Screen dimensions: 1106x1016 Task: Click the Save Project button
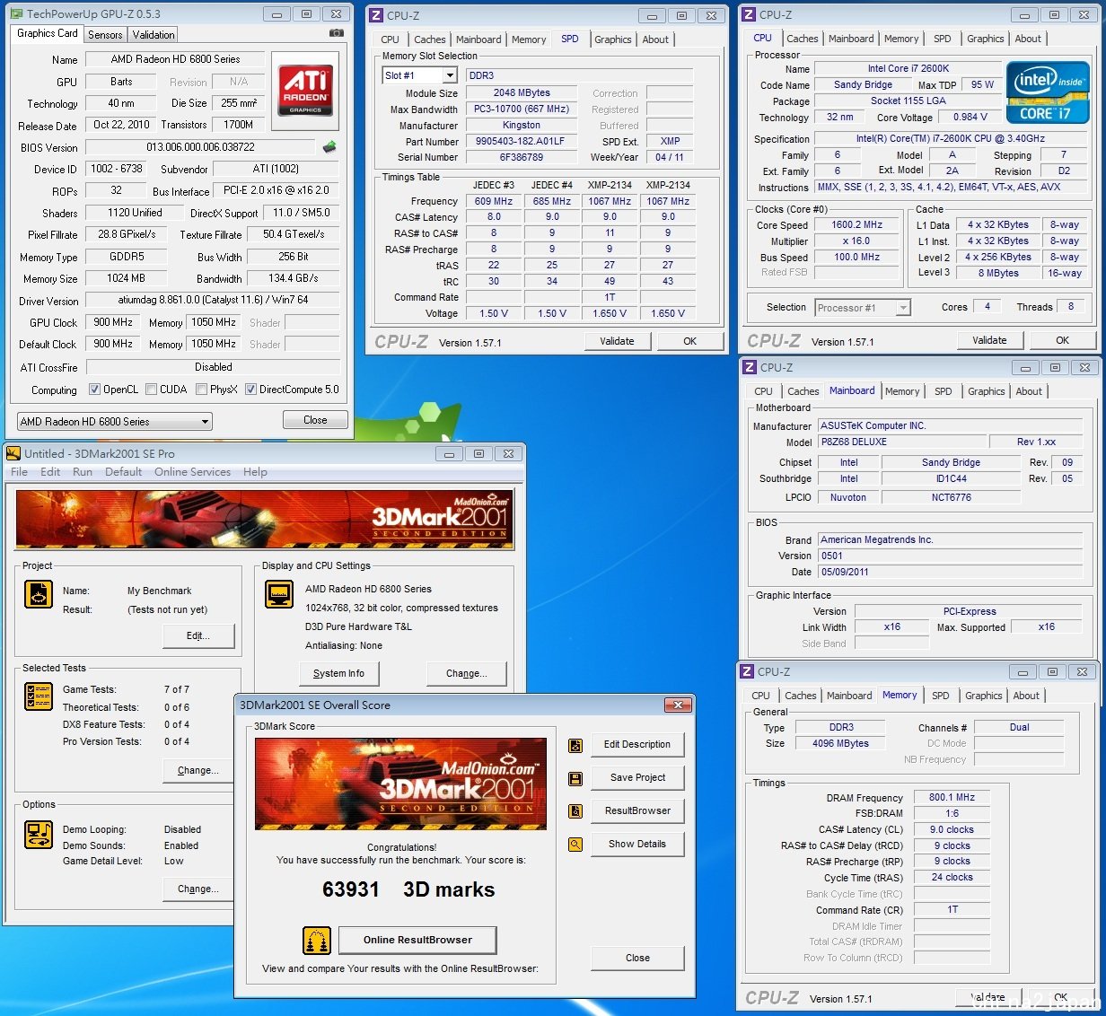pos(637,777)
